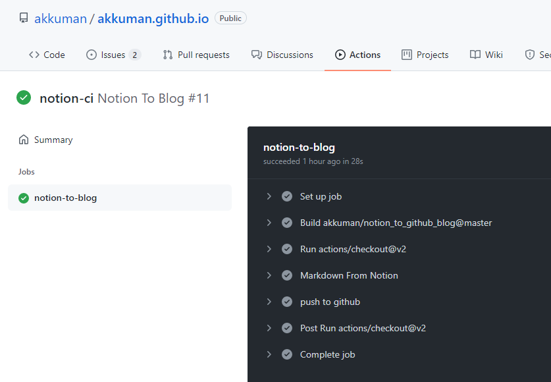Go to the Pull requests tab

coord(196,55)
